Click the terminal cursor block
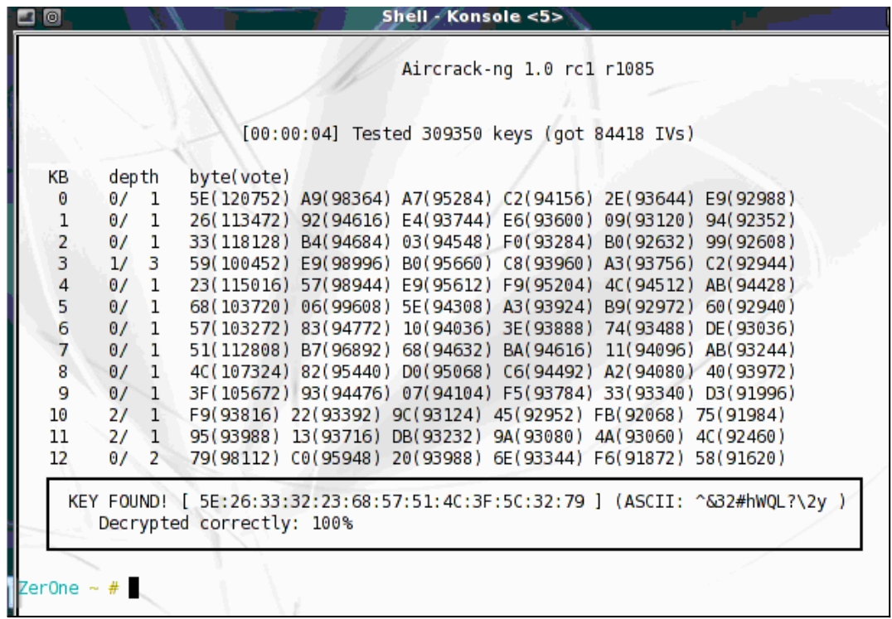This screenshot has width=892, height=619. pyautogui.click(x=133, y=588)
